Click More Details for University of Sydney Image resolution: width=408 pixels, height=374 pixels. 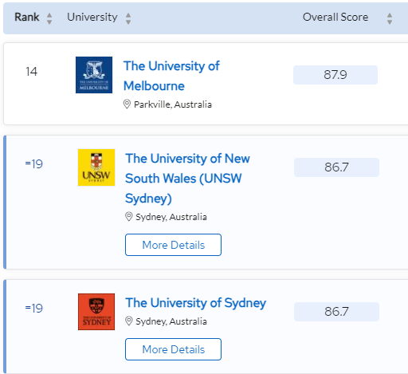[173, 349]
